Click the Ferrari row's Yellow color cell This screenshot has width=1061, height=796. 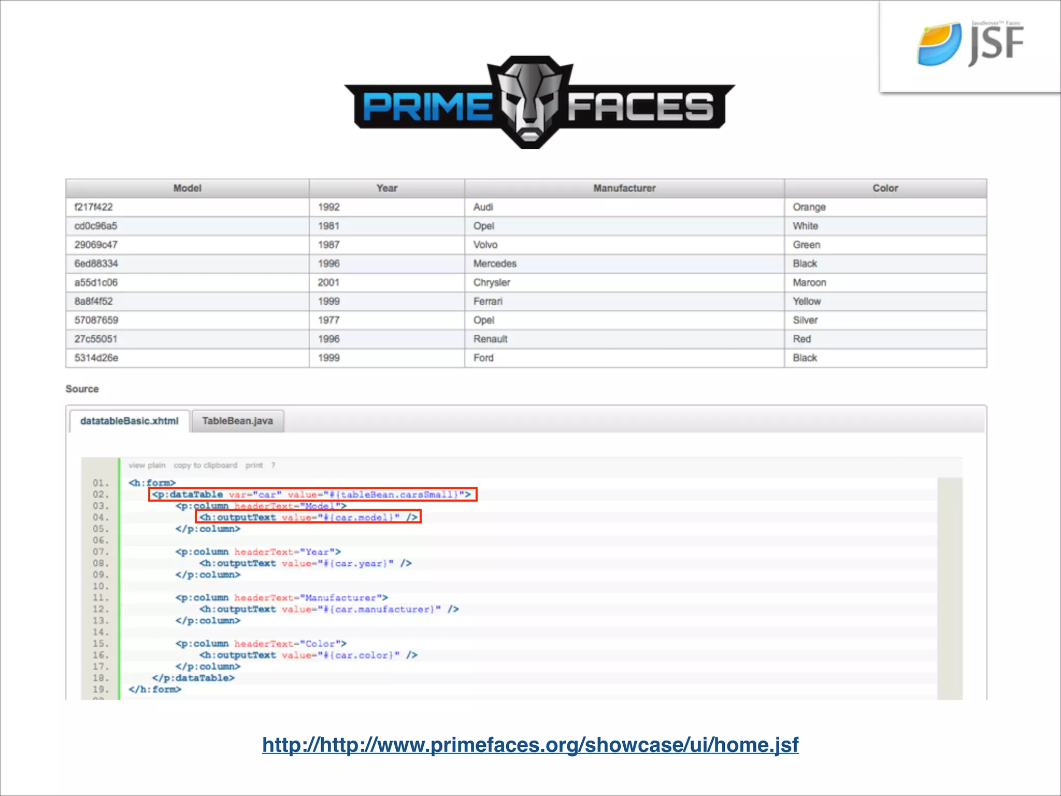(806, 302)
